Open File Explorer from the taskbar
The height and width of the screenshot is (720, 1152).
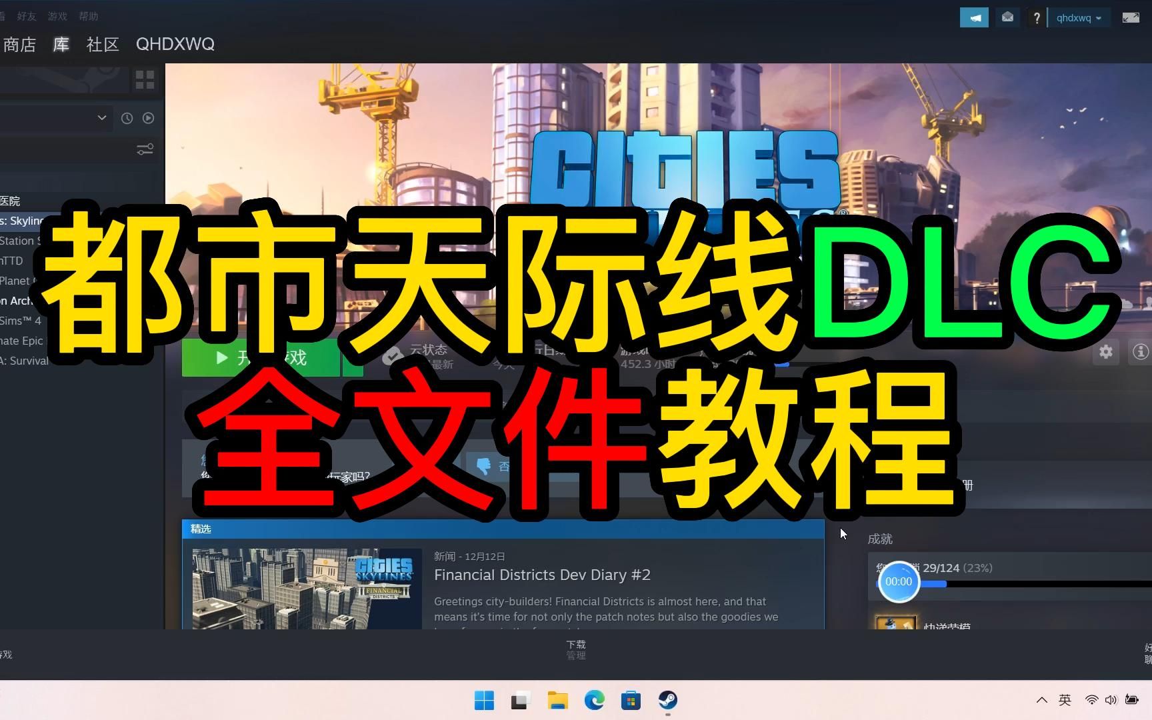click(557, 701)
